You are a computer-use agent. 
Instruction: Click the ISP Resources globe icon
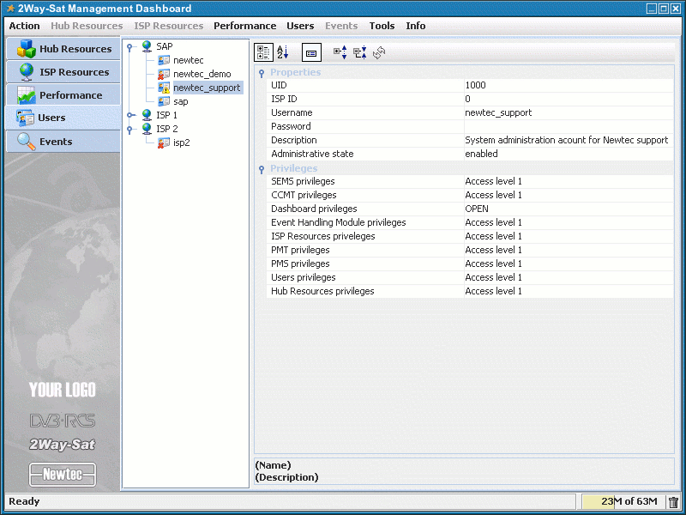27,72
